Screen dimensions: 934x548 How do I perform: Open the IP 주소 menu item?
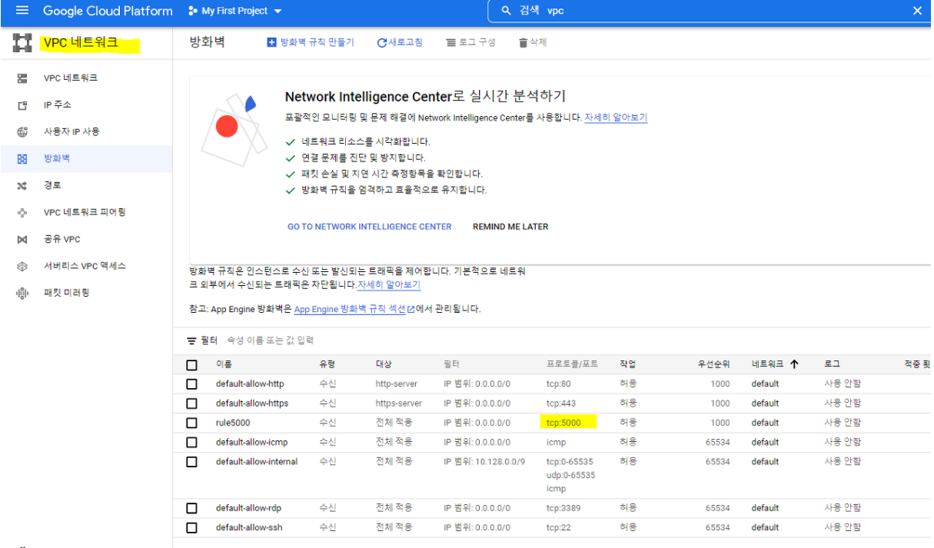(58, 105)
